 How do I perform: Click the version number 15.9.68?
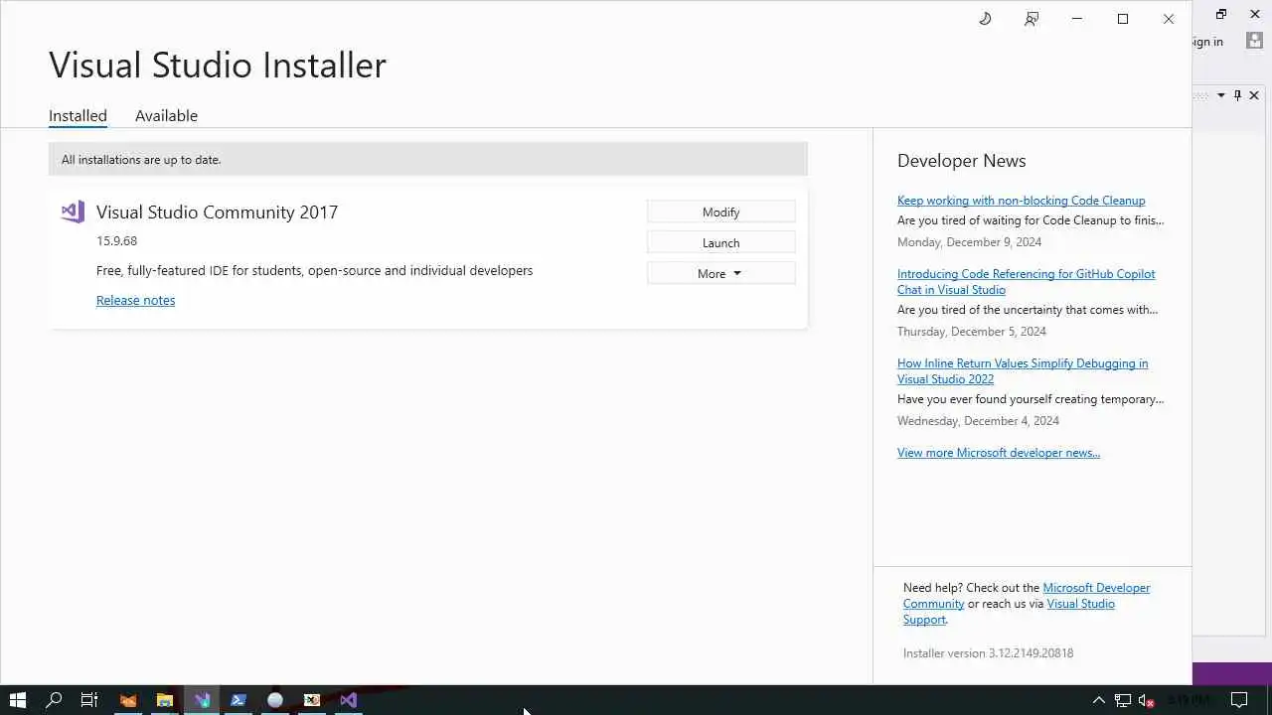point(116,240)
